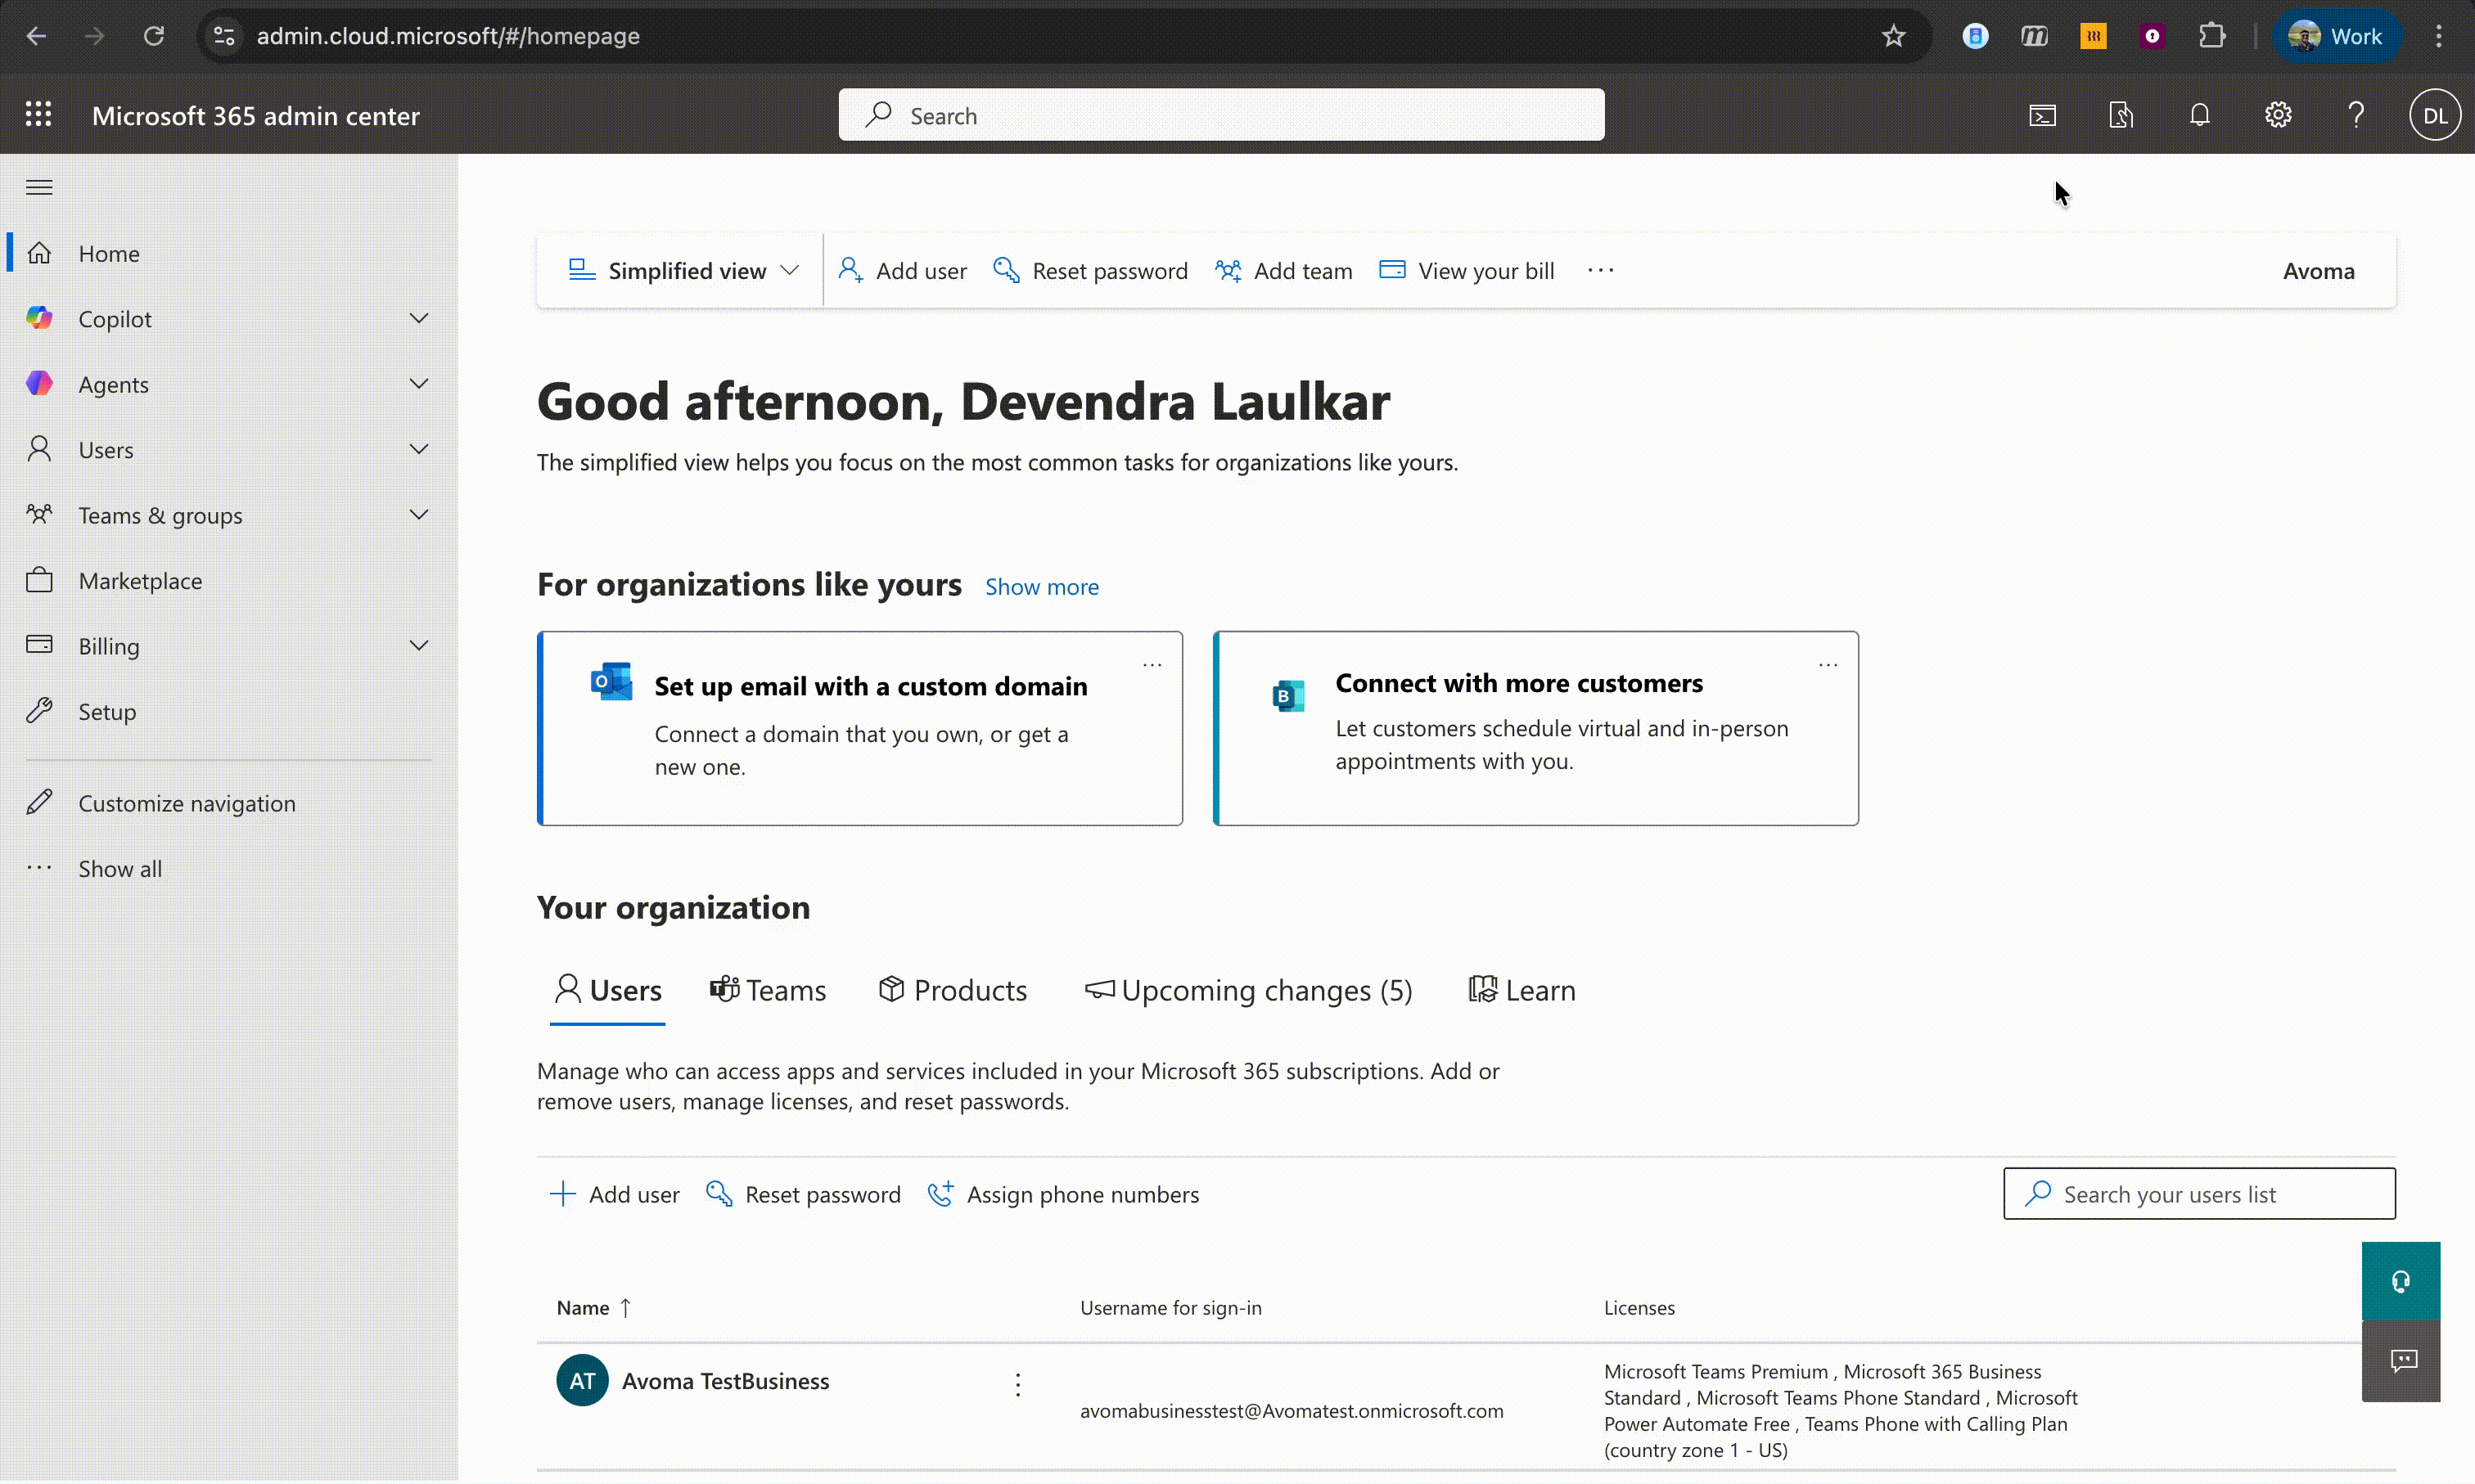This screenshot has width=2475, height=1484.
Task: Open the feedback chat icon at bottom right
Action: (x=2402, y=1361)
